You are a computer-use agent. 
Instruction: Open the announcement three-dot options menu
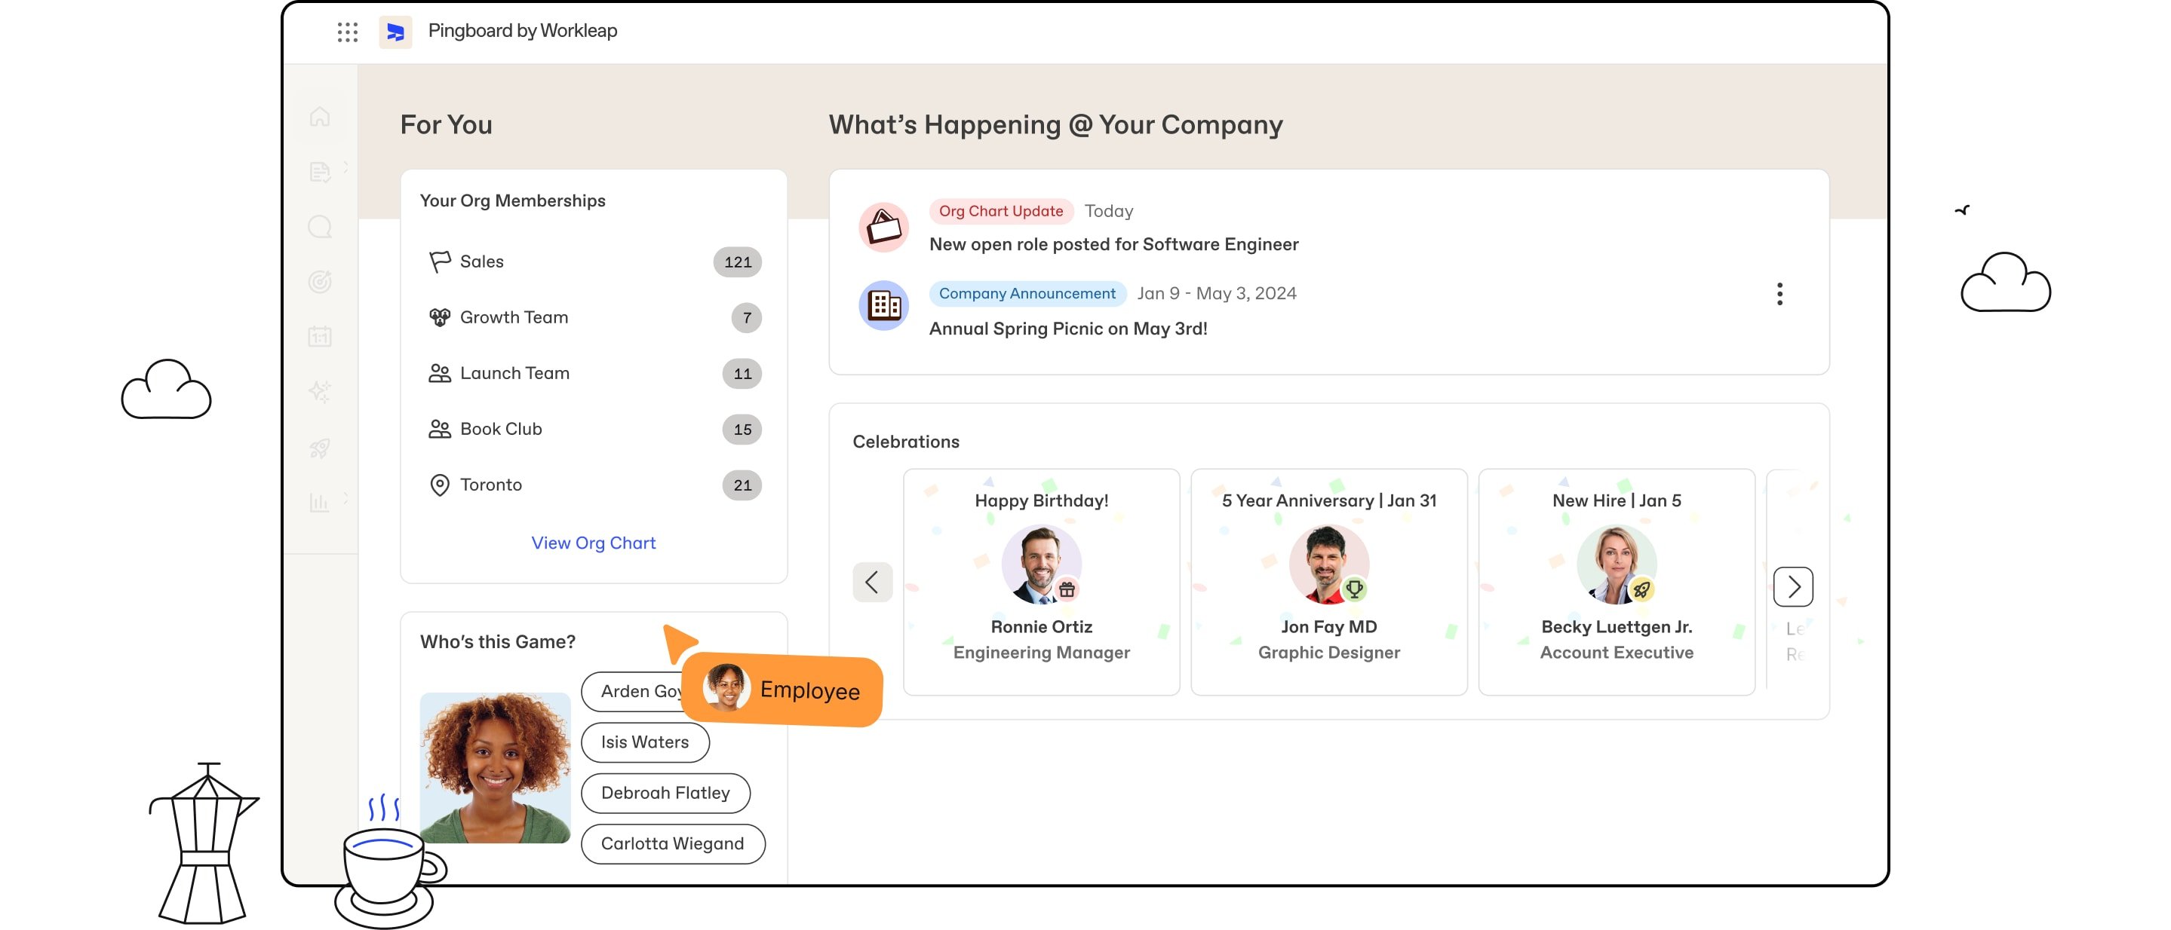(1779, 294)
